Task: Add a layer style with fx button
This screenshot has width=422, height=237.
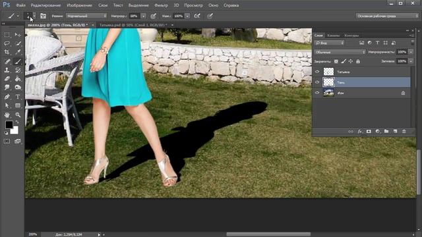Action: pyautogui.click(x=360, y=132)
